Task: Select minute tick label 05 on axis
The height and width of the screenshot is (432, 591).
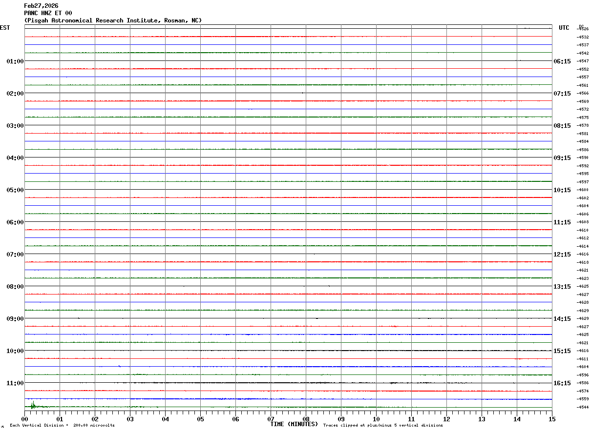Action: [200, 419]
